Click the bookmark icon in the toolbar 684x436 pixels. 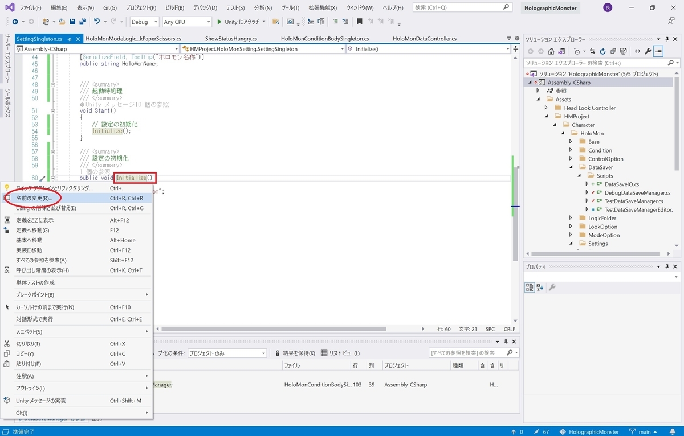(360, 22)
